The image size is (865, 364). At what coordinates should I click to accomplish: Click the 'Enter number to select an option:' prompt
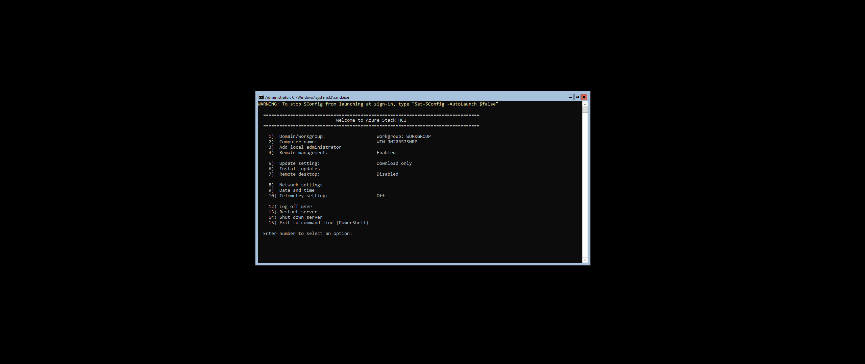307,234
